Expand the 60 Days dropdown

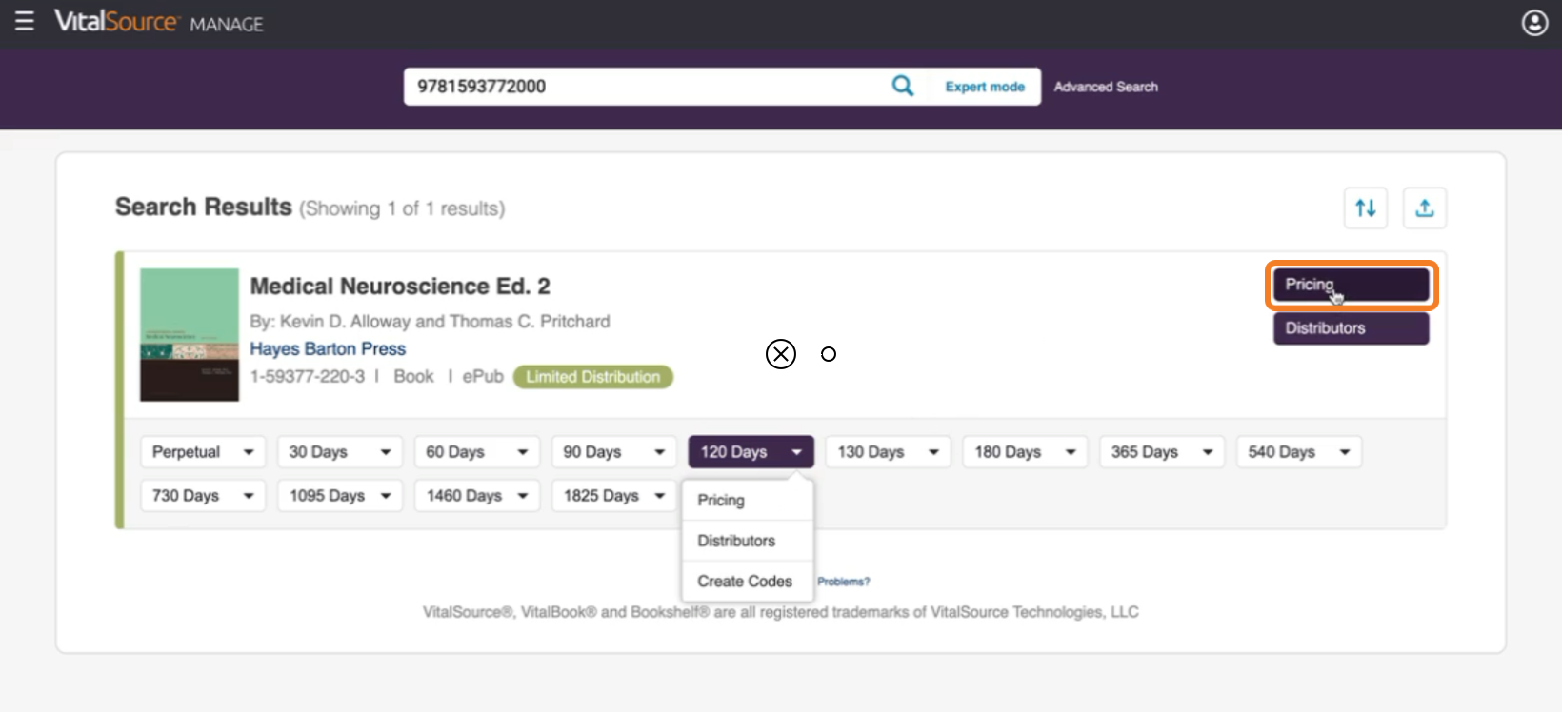[x=477, y=452]
